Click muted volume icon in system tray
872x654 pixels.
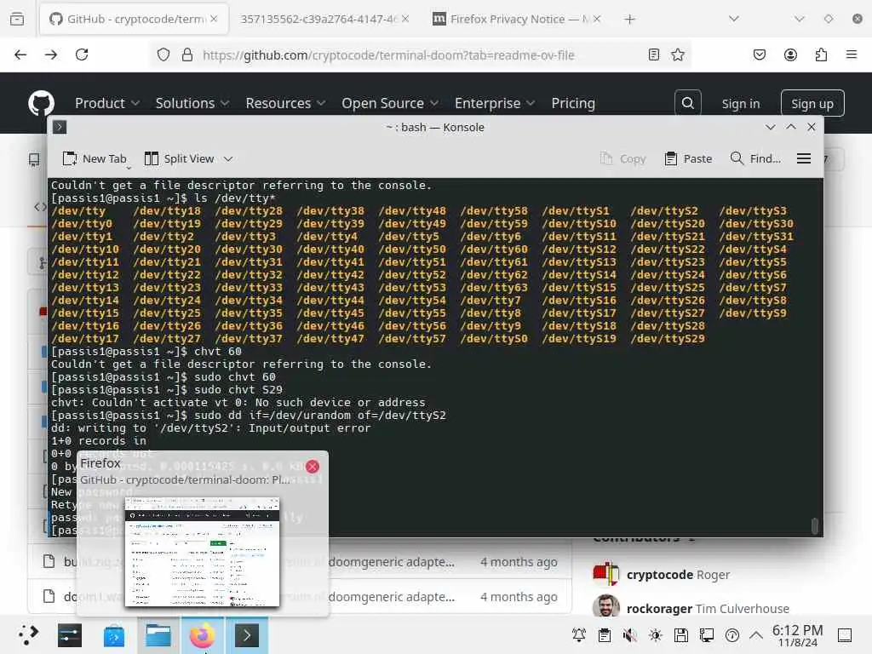coord(630,635)
